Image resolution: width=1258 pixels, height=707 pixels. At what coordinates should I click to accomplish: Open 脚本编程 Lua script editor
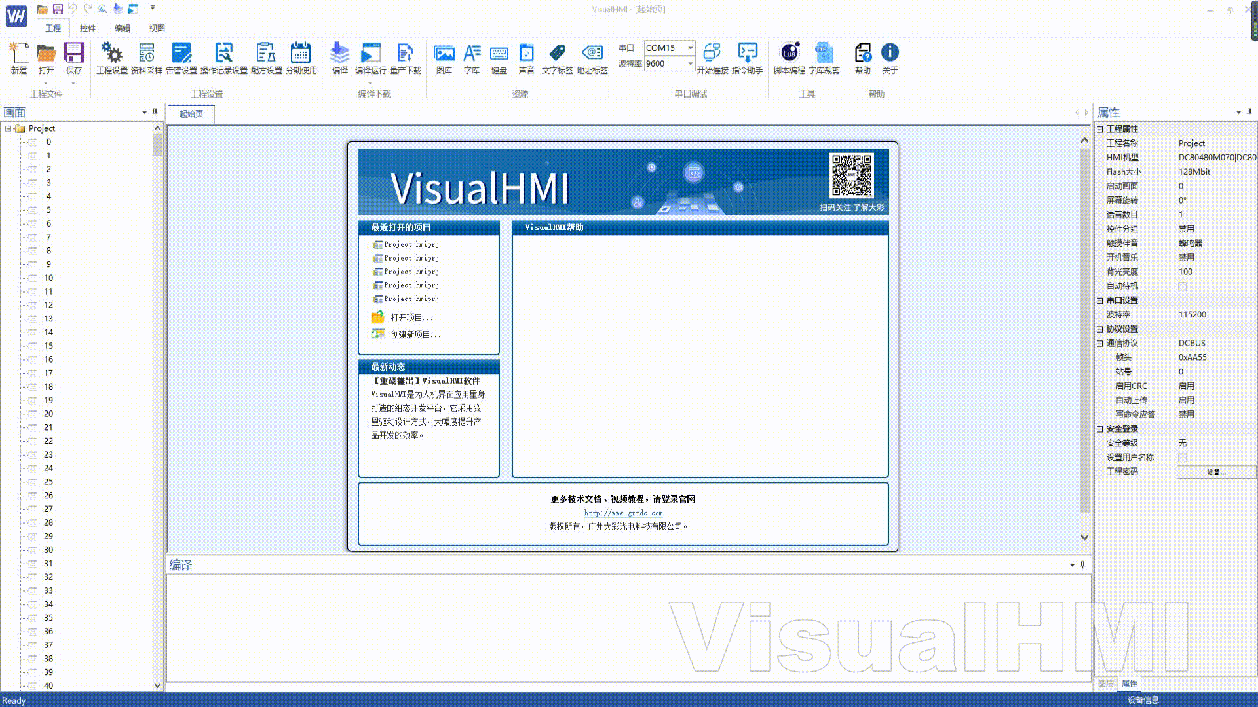790,58
